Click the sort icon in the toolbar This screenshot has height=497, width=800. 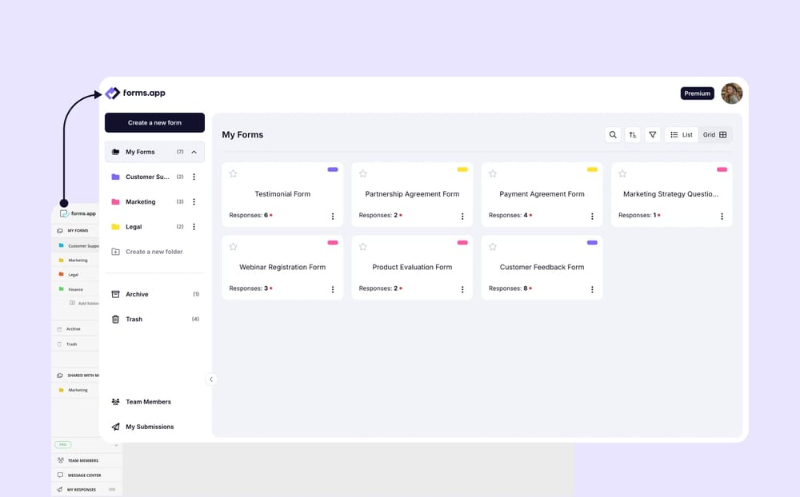[x=633, y=134]
